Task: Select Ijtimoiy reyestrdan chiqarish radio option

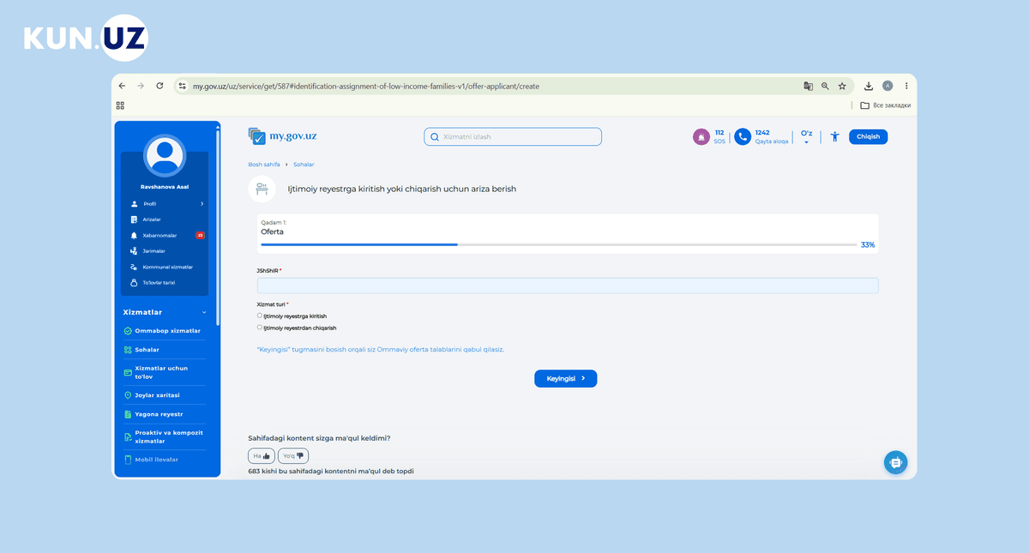Action: tap(260, 327)
